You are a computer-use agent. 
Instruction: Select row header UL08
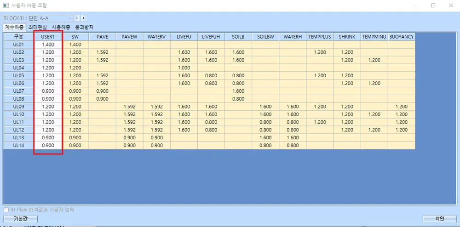pyautogui.click(x=19, y=99)
